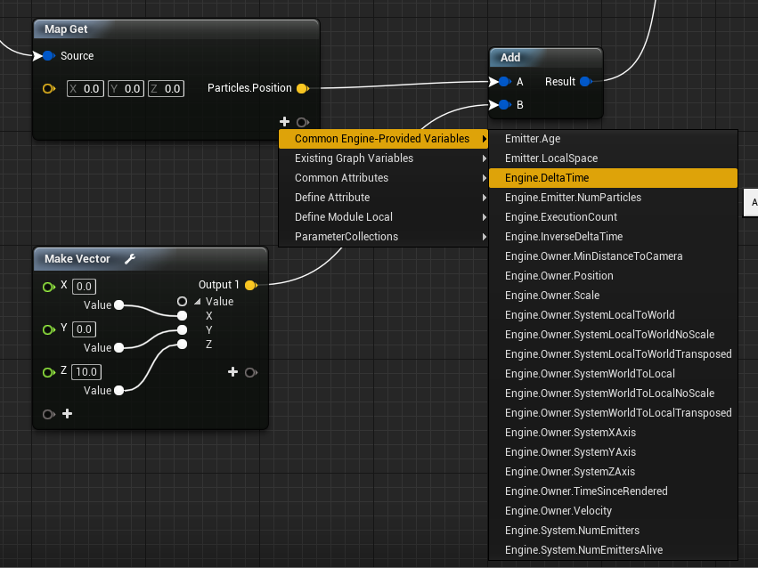Add new output pin on Map Get node
Viewport: 758px width, 568px height.
pos(285,122)
